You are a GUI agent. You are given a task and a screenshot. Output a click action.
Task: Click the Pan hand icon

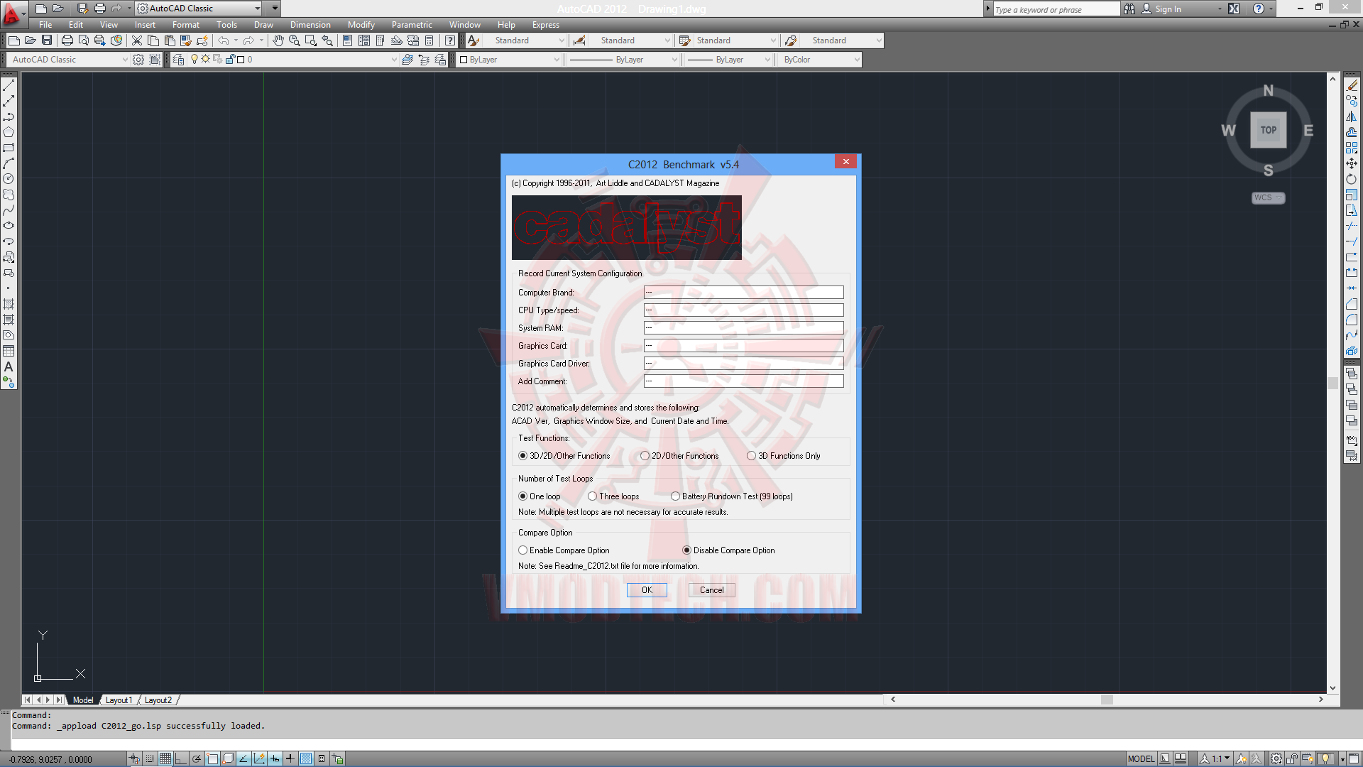(278, 40)
